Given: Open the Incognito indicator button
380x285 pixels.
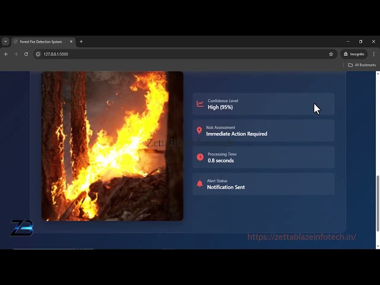Looking at the screenshot, I should (354, 54).
